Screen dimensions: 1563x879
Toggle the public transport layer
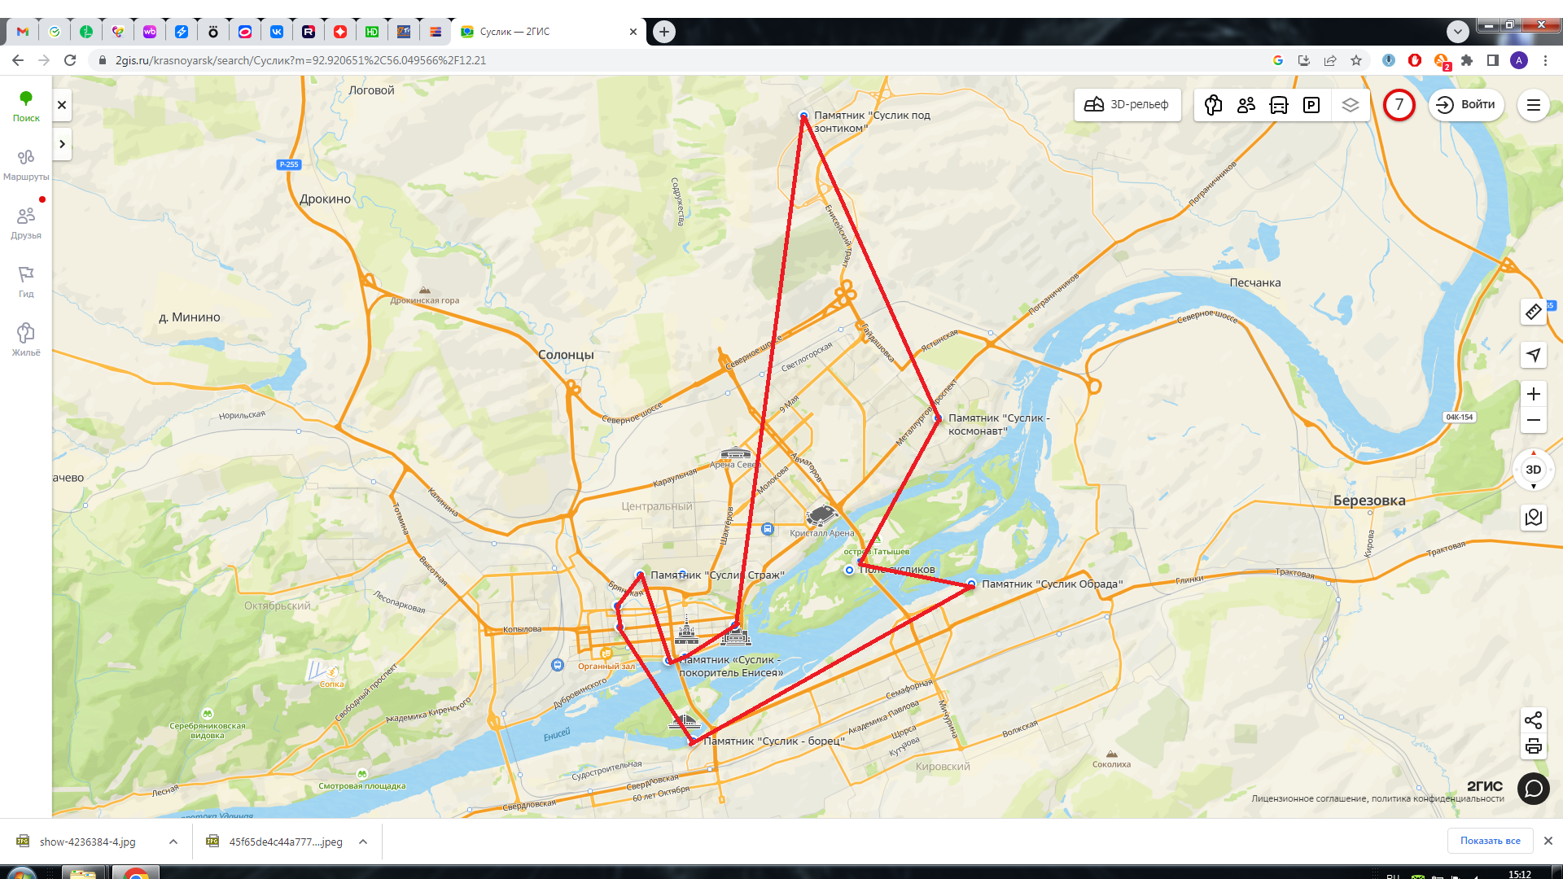click(1279, 105)
